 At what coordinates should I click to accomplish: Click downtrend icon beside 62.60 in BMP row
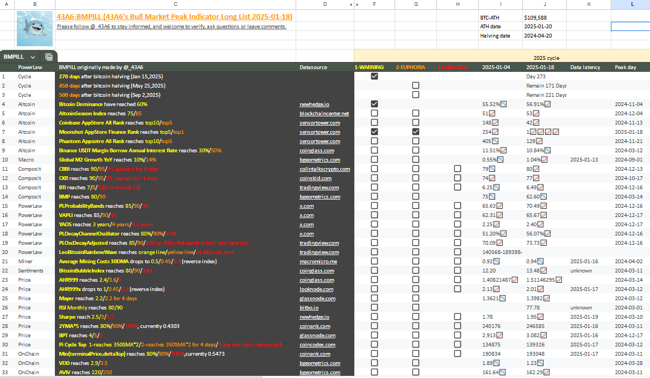(x=543, y=197)
